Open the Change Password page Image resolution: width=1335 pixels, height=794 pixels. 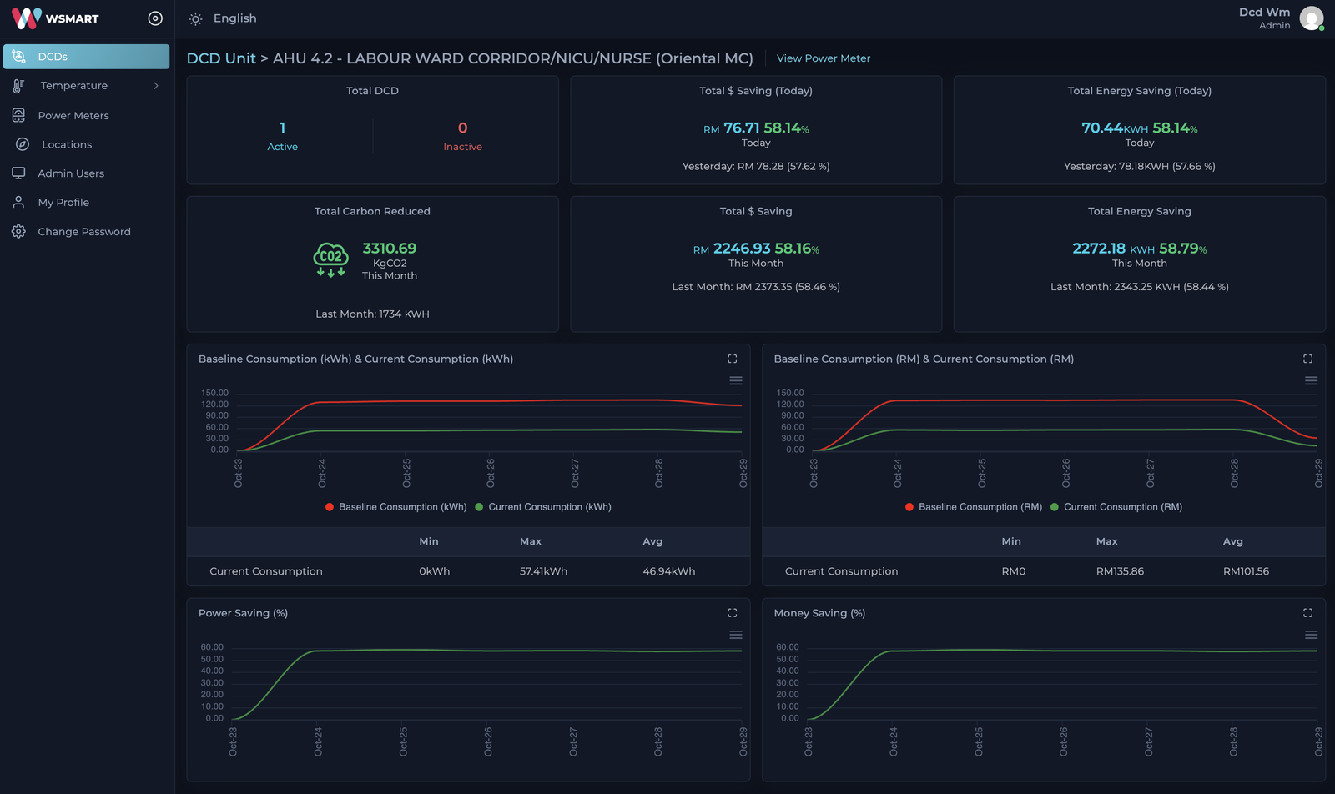(x=84, y=232)
